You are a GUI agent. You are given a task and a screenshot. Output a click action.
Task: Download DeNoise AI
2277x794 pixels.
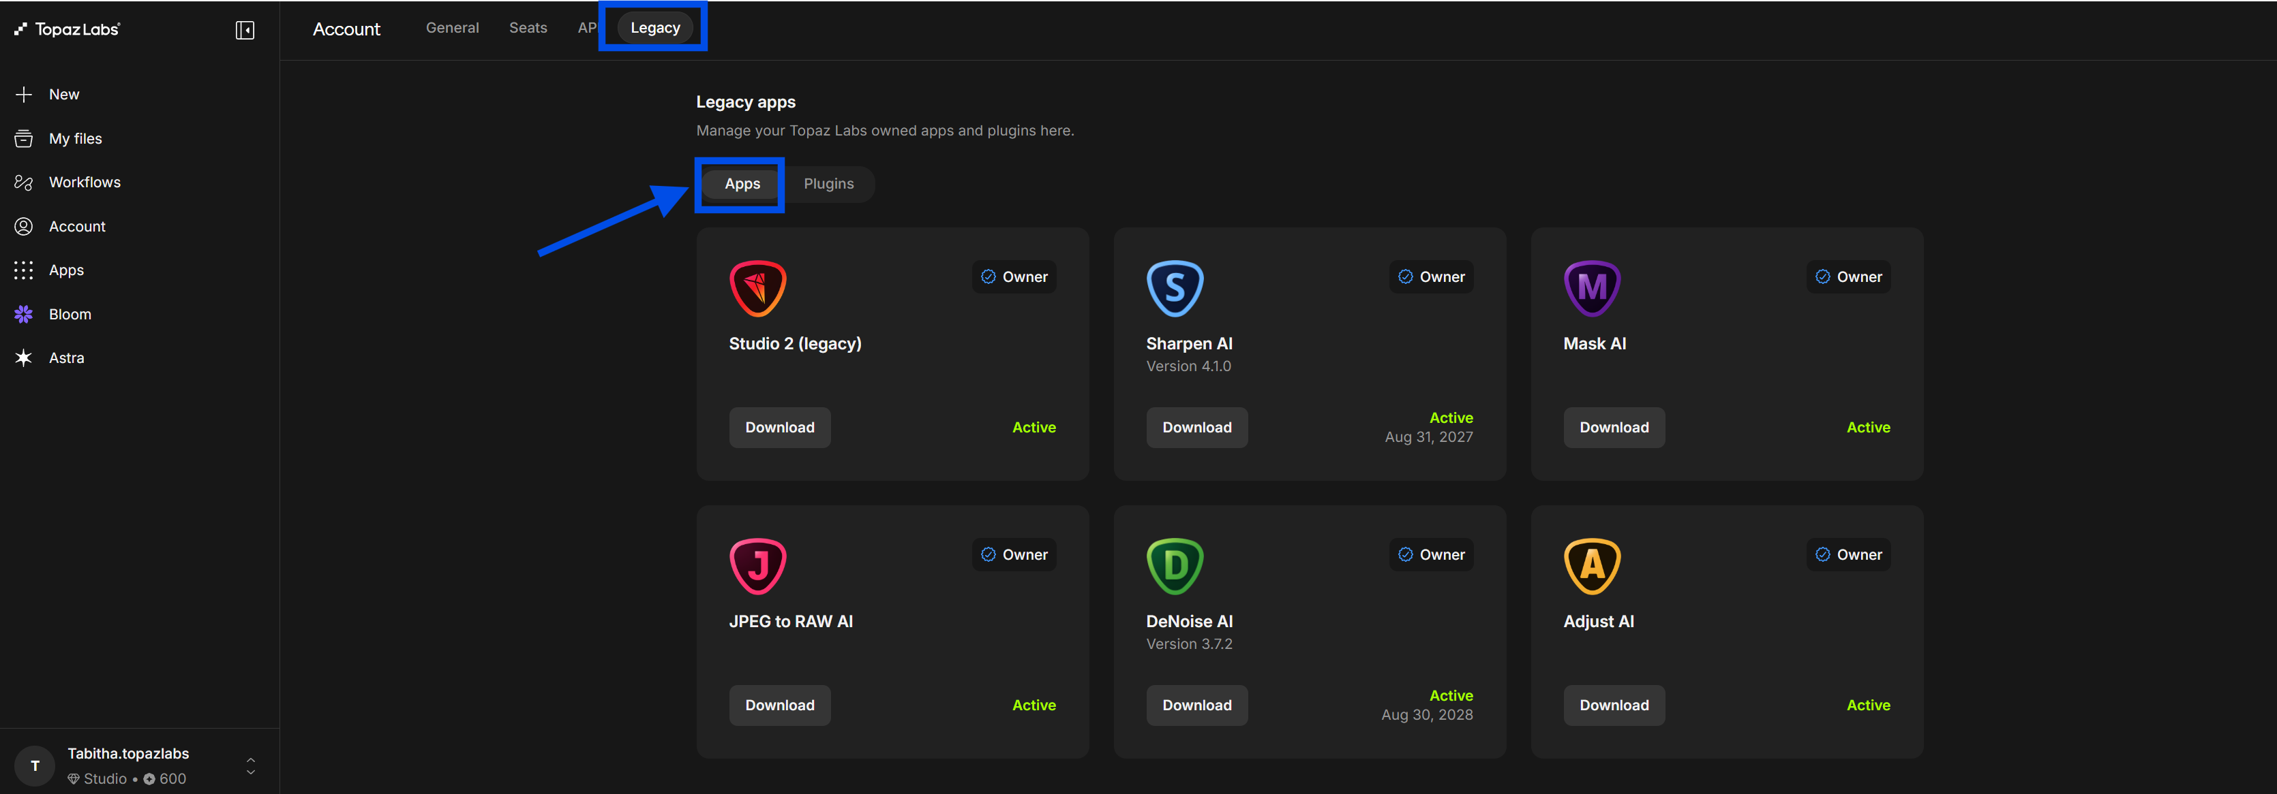click(x=1197, y=705)
